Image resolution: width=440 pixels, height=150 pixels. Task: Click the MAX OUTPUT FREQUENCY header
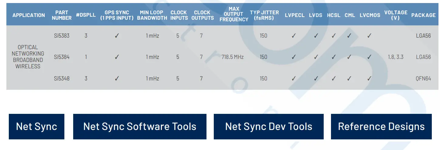(234, 14)
